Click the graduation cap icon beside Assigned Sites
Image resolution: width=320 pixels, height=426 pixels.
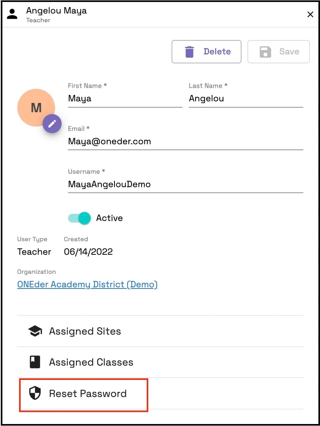[x=35, y=331]
